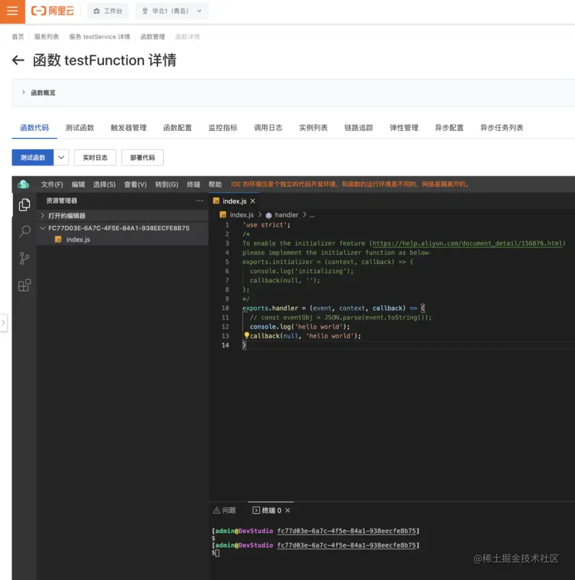Switch to the 函数配置 tab
Image resolution: width=575 pixels, height=580 pixels.
(178, 128)
